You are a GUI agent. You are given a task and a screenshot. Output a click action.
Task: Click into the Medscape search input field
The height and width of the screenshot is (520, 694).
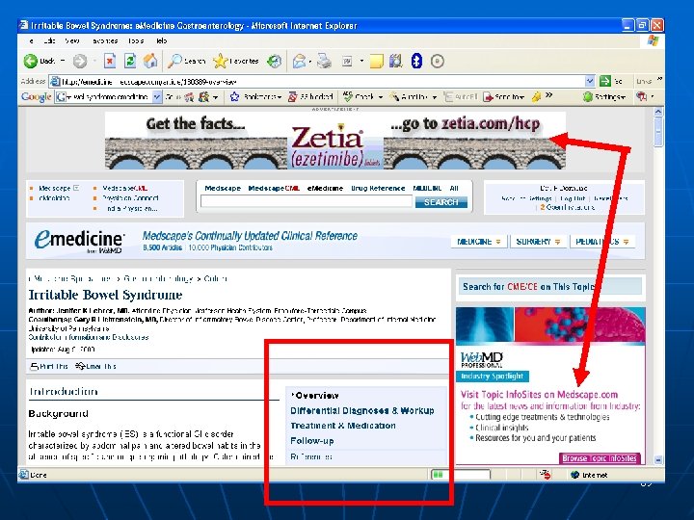(x=306, y=202)
